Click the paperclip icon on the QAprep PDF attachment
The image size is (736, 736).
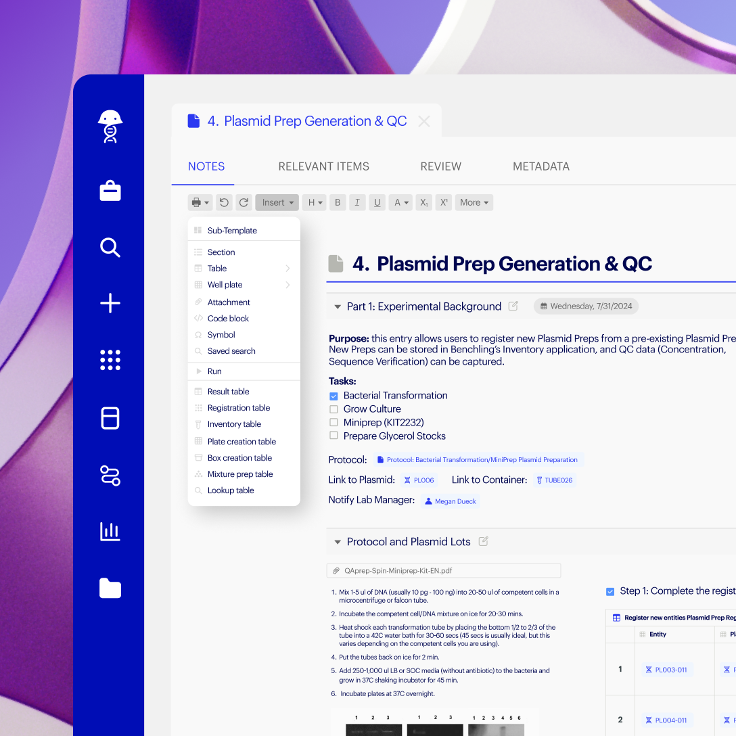point(336,571)
